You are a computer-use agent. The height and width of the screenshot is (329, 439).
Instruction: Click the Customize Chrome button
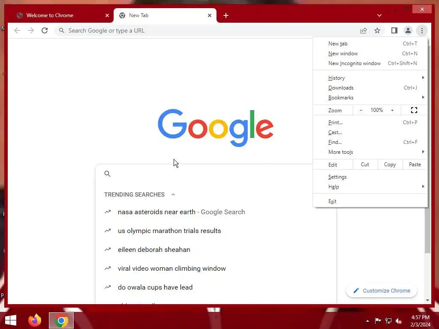(382, 291)
